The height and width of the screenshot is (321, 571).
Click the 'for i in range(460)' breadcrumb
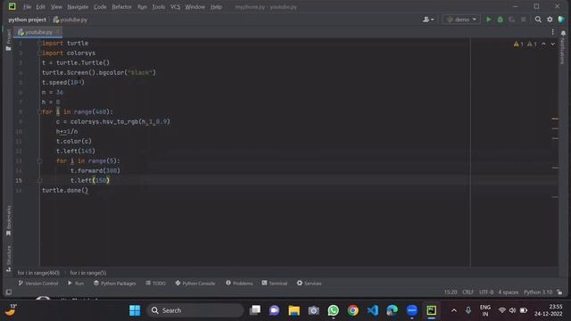click(38, 273)
